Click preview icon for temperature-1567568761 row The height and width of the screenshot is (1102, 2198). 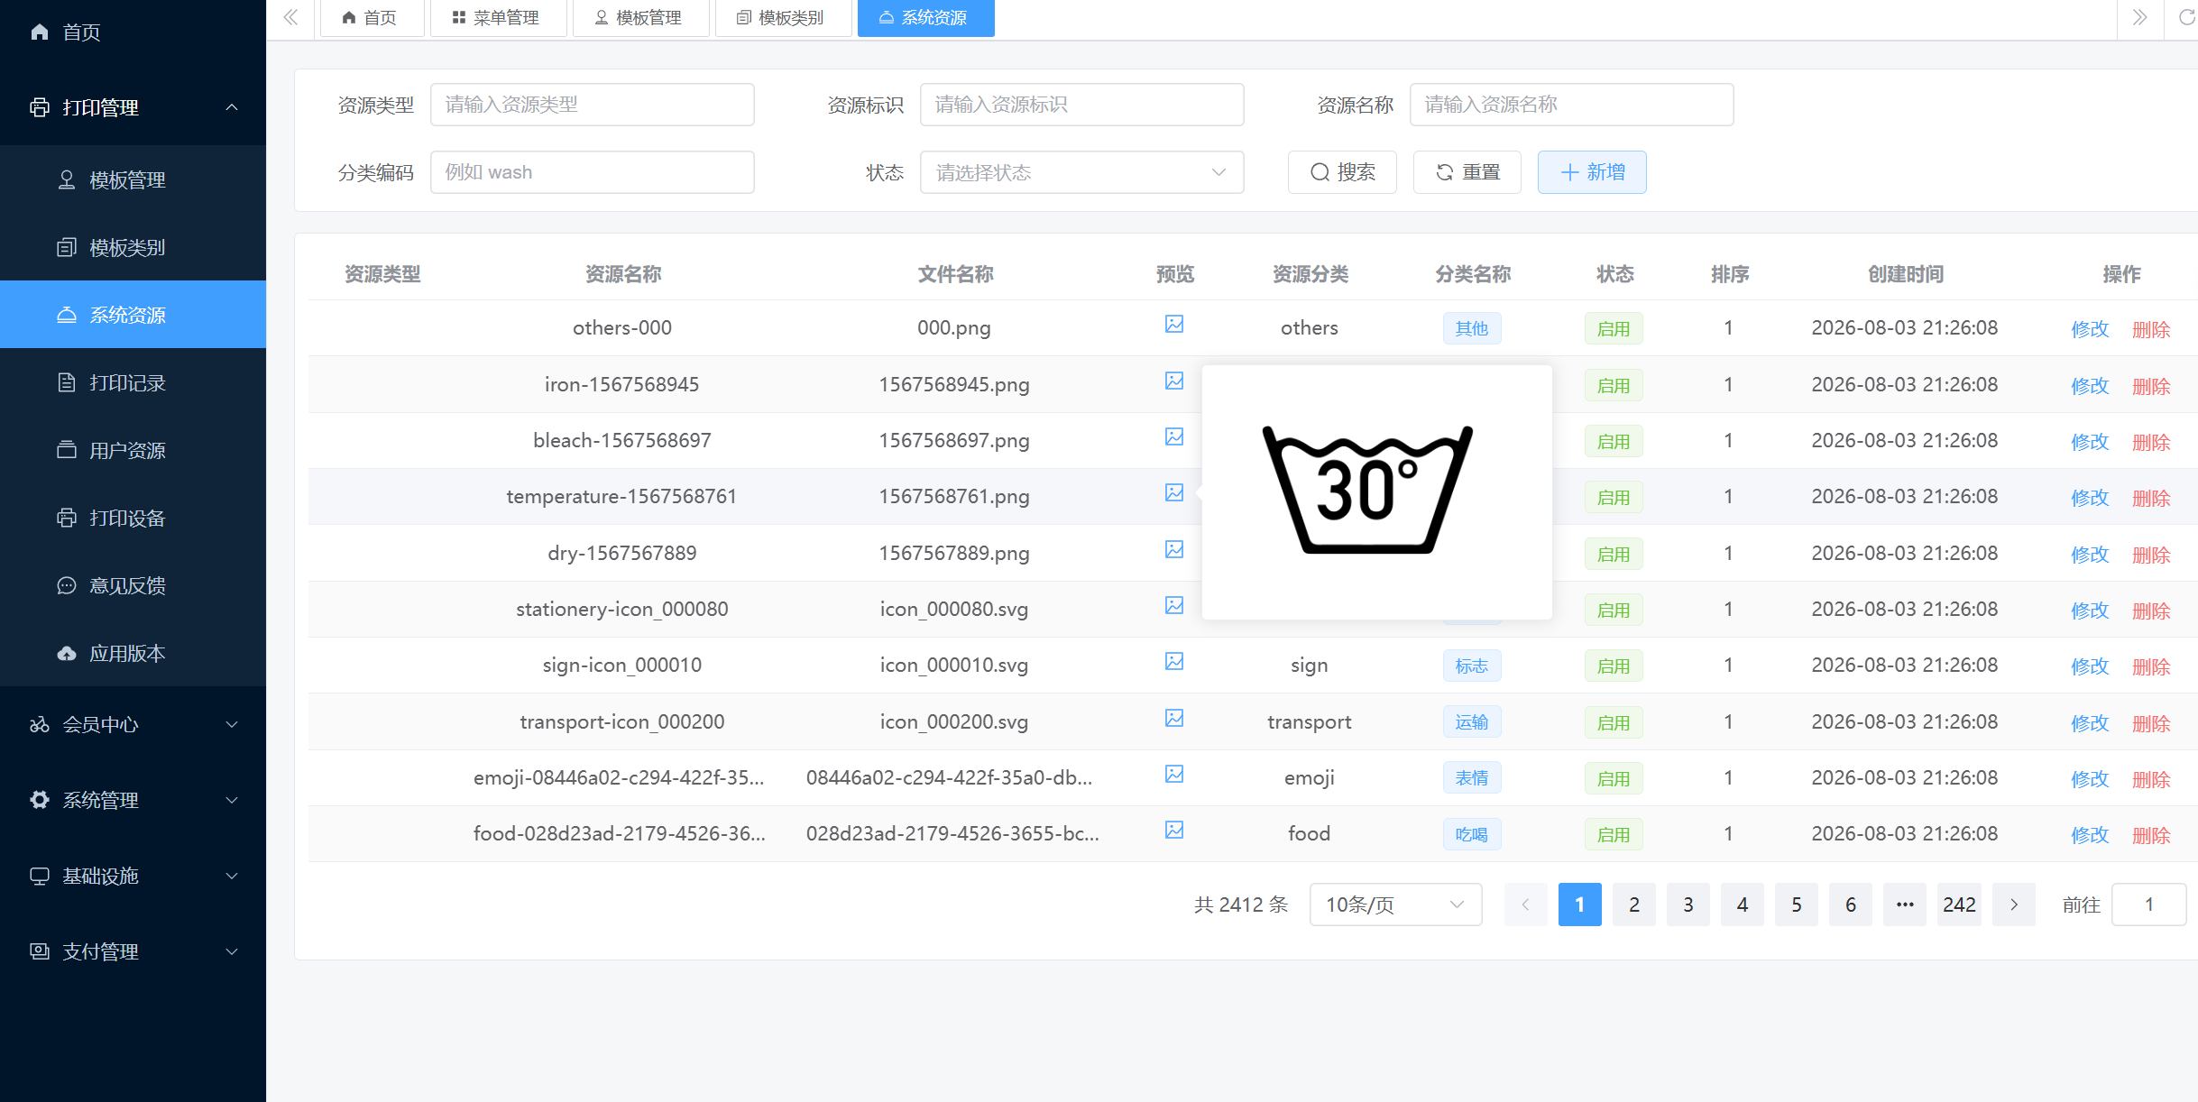coord(1173,492)
